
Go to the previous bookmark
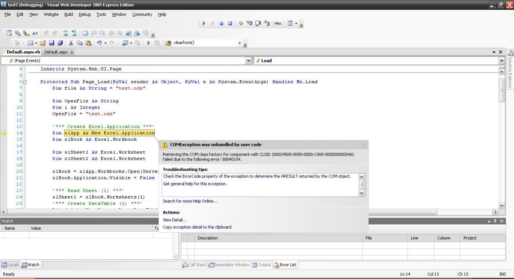pos(94,33)
